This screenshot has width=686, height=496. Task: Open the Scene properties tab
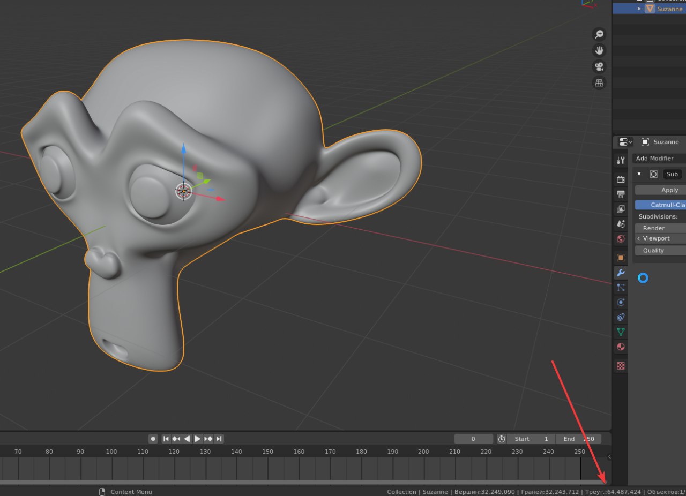[621, 224]
